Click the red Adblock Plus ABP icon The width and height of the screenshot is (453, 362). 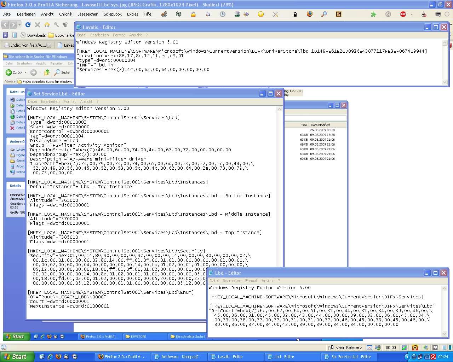403,14
